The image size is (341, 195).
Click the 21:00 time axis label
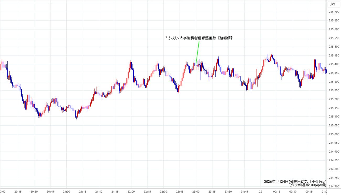tap(66, 192)
